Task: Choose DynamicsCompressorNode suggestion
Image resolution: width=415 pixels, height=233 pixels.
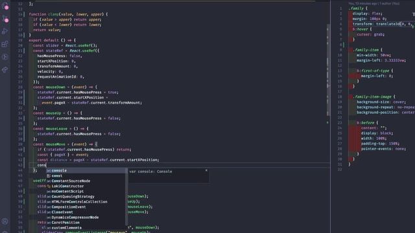Action: click(x=86, y=217)
